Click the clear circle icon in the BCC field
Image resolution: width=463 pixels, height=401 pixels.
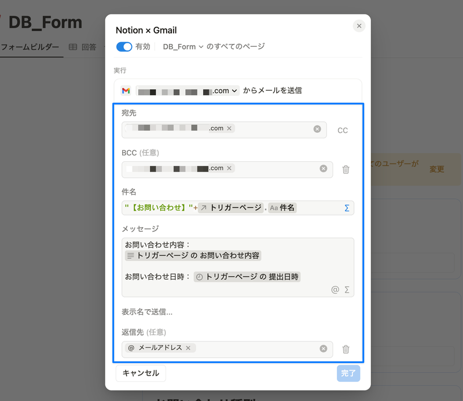(x=324, y=168)
